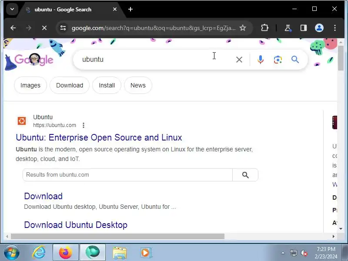Open a new tab
This screenshot has height=261, width=348.
(130, 9)
